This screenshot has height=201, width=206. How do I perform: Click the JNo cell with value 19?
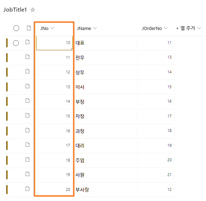[54, 175]
